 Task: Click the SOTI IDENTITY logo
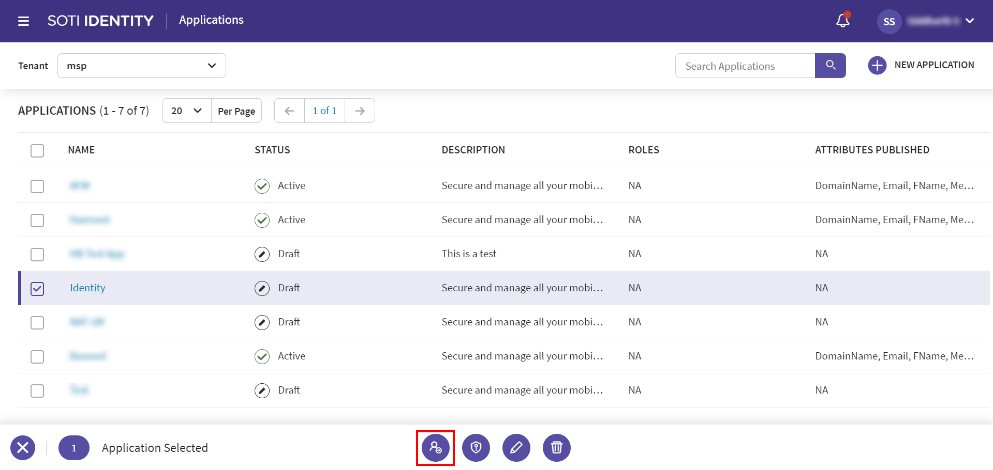(100, 21)
